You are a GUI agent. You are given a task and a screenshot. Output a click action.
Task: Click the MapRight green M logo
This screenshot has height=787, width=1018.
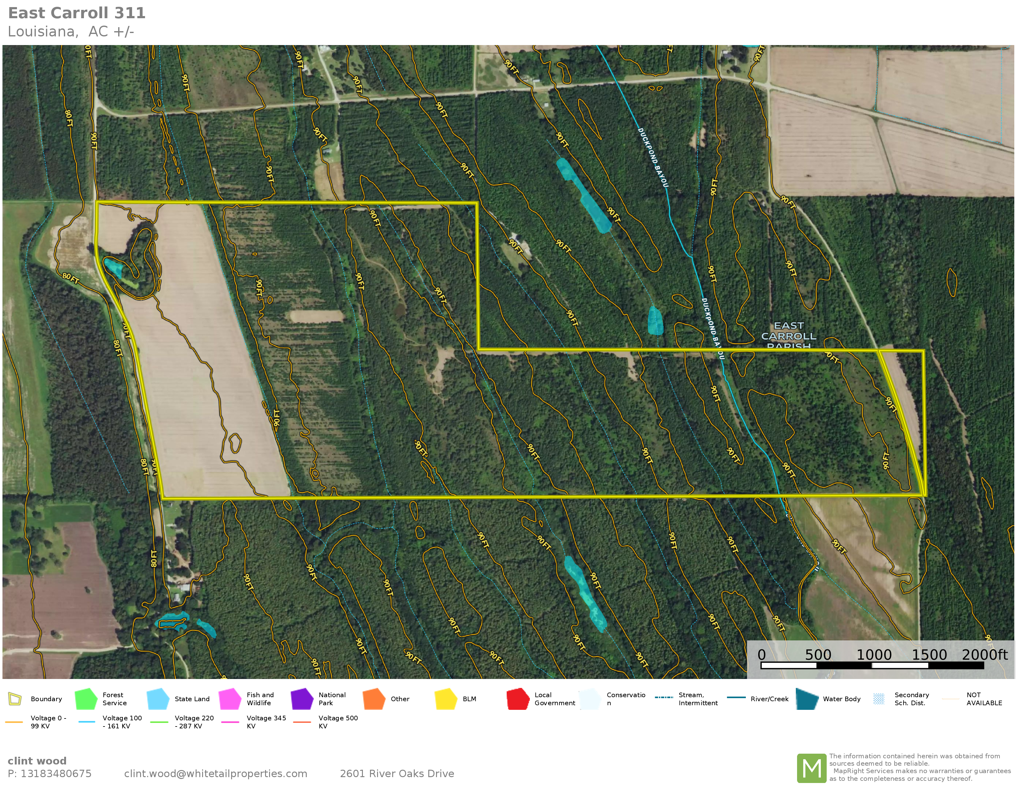pyautogui.click(x=812, y=768)
